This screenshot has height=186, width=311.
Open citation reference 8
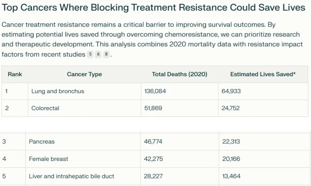[x=106, y=55]
